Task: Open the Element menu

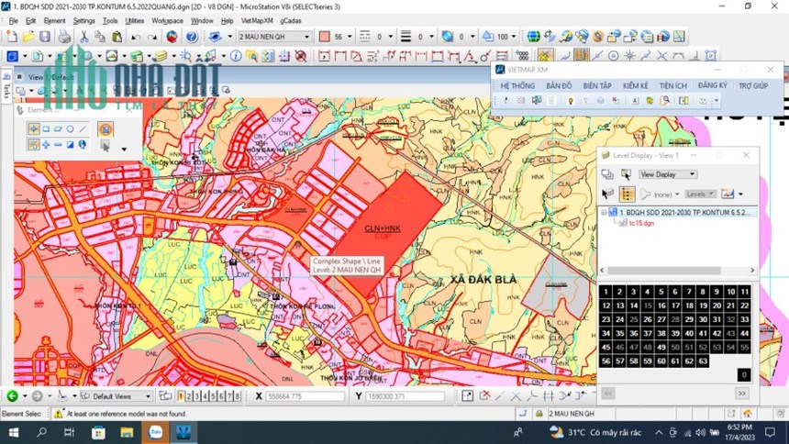Action: pyautogui.click(x=54, y=20)
